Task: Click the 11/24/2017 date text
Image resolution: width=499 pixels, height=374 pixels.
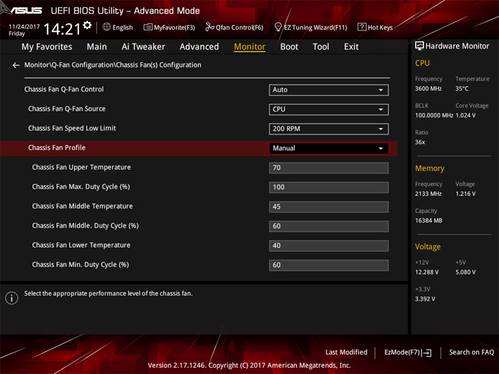Action: tap(24, 27)
